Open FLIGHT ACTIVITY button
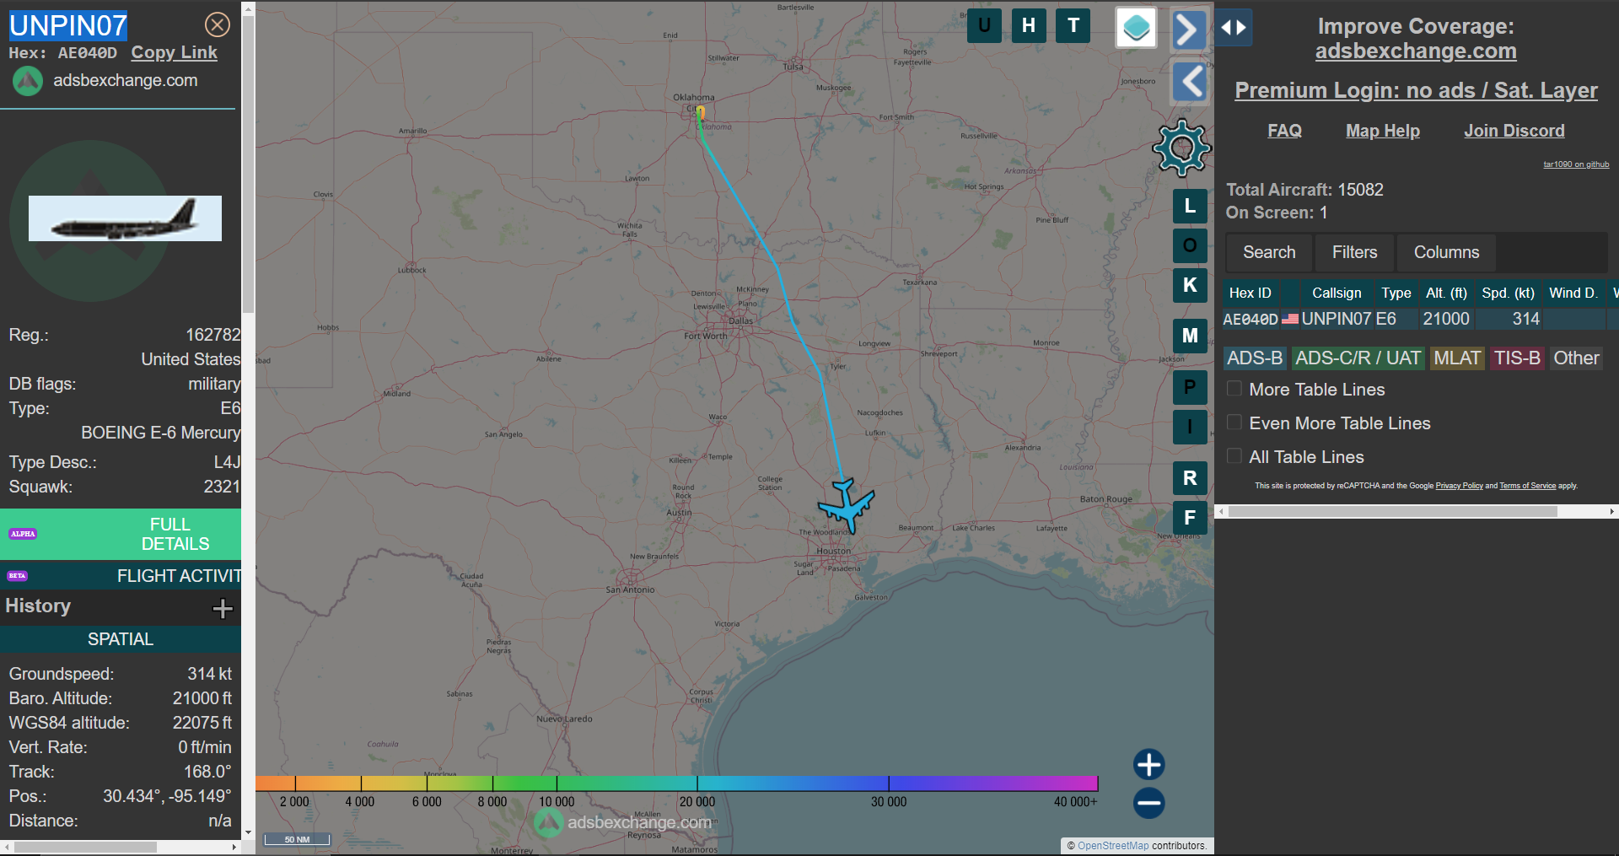Screen dimensions: 1619x856 [x=121, y=576]
